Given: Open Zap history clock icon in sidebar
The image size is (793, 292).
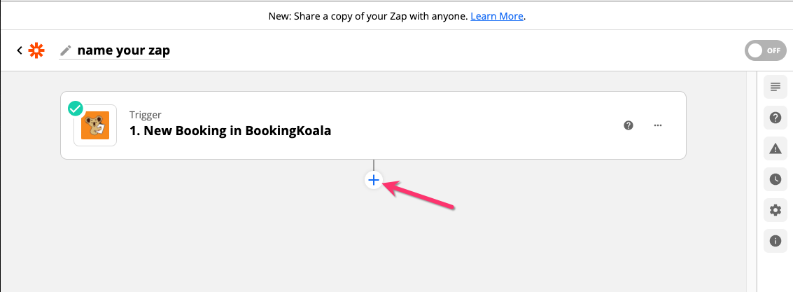Looking at the screenshot, I should pos(775,179).
